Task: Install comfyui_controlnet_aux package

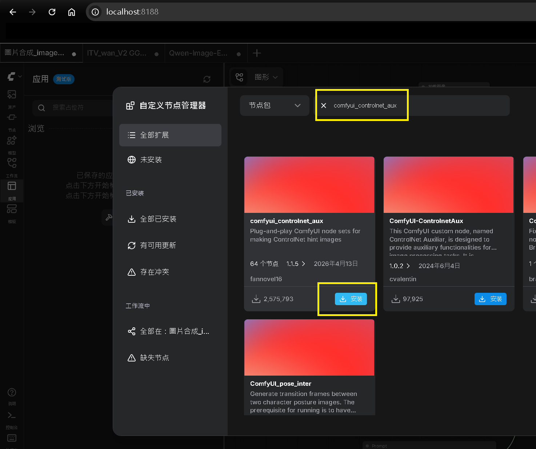Action: pos(351,299)
